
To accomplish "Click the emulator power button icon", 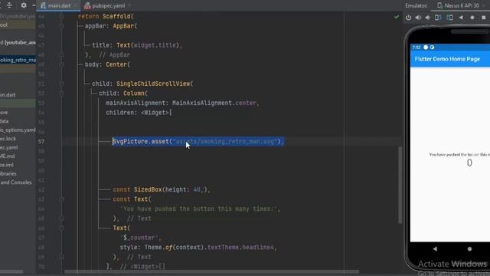I will 408,18.
